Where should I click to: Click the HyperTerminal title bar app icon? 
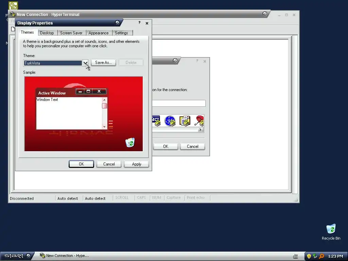[13, 14]
